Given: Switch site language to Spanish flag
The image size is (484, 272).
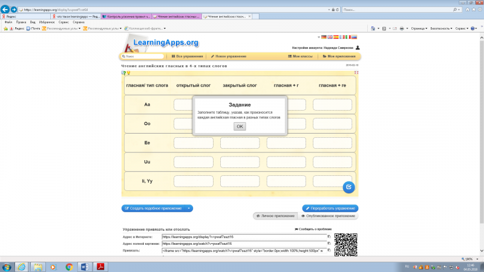Looking at the screenshot, I should (336, 37).
